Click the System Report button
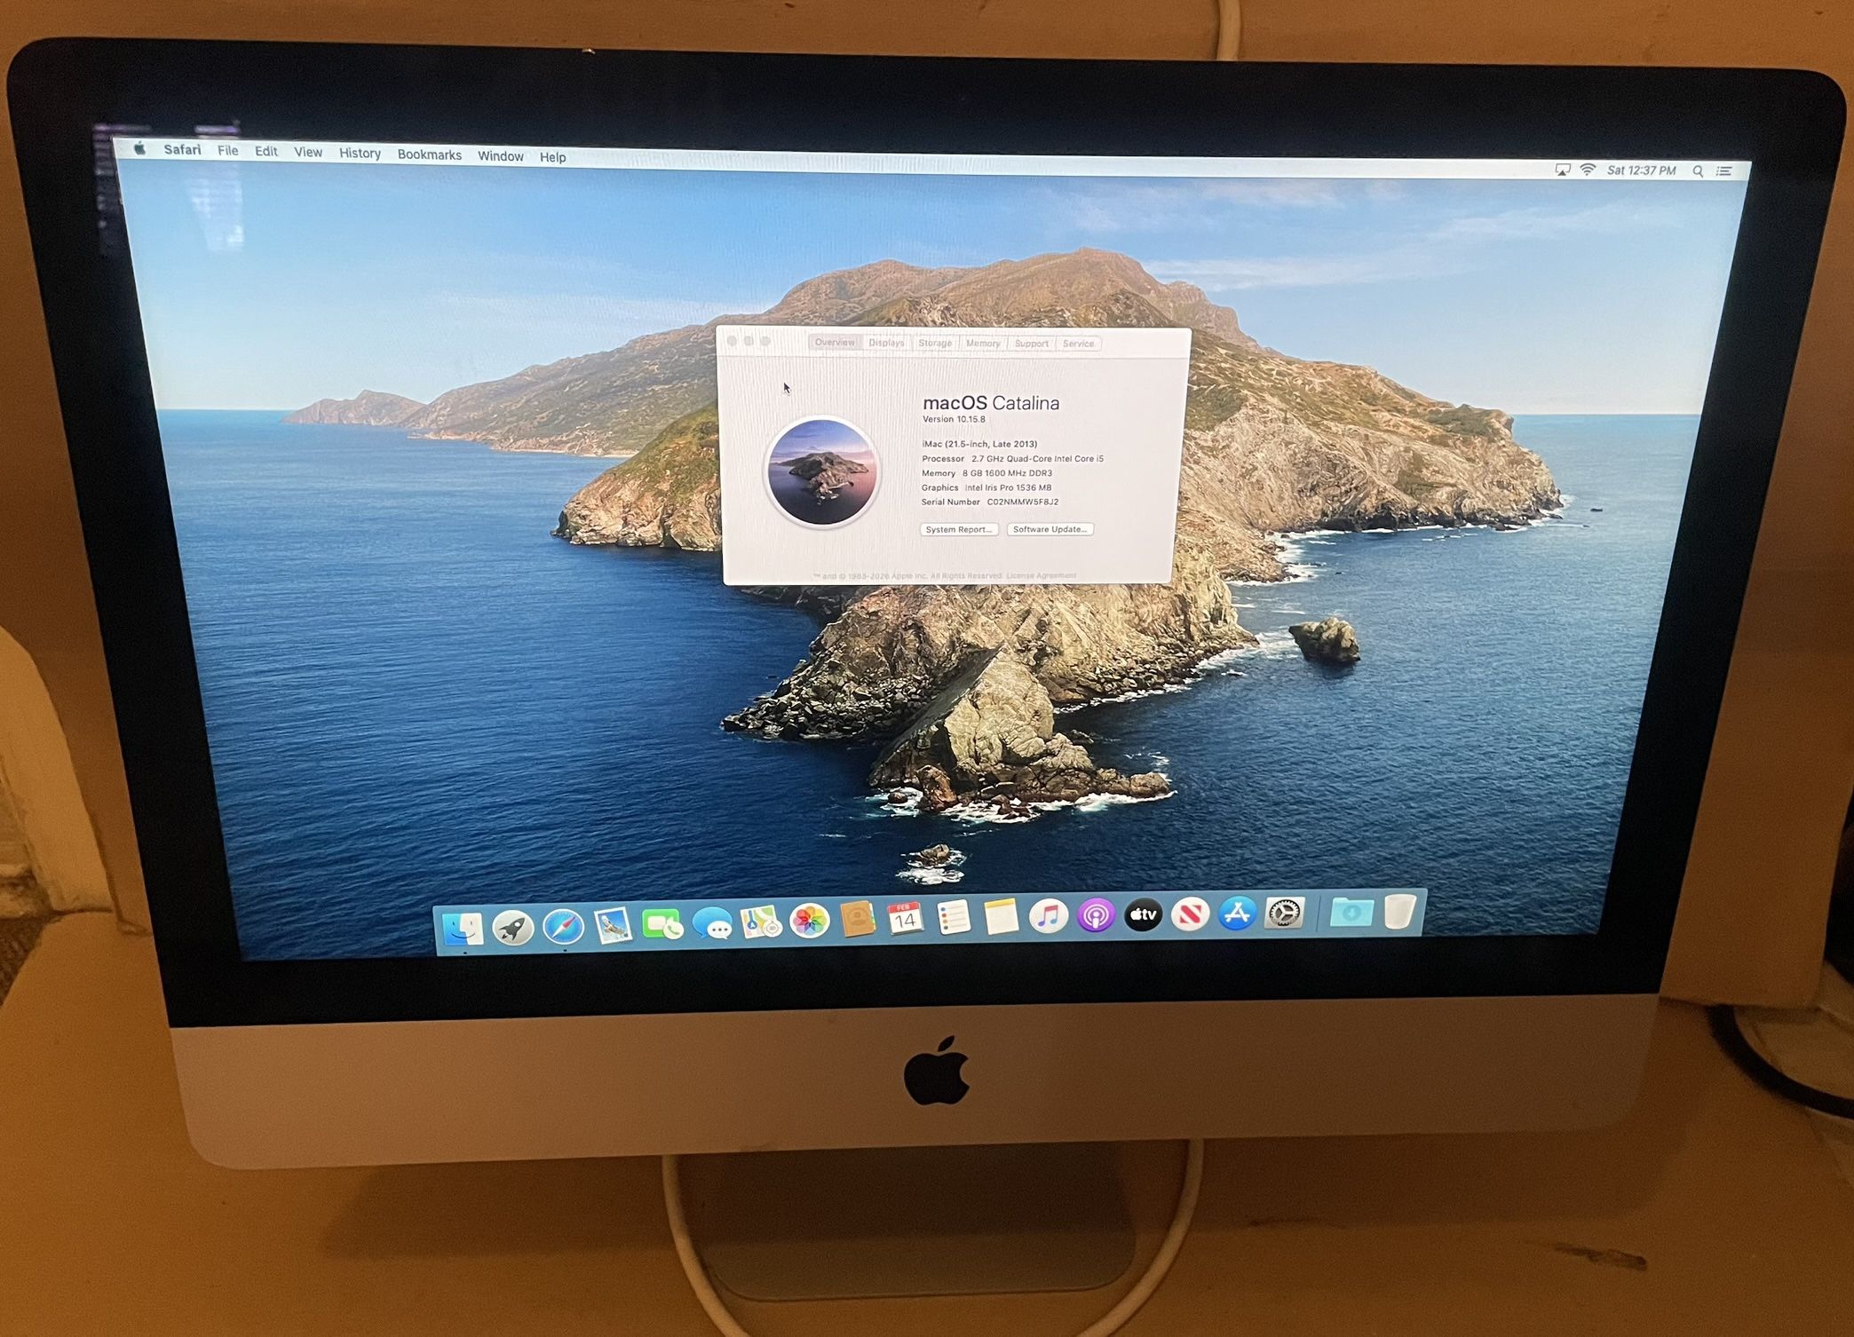Viewport: 1854px width, 1337px height. [959, 529]
